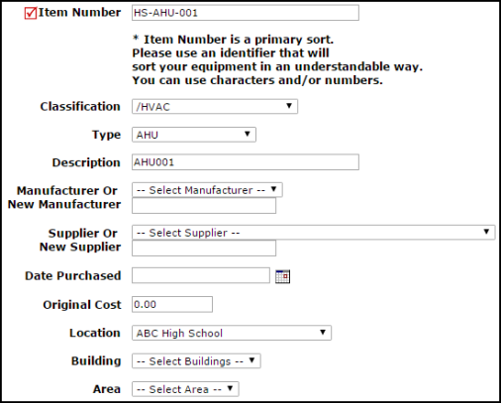Click the New Manufacturer text box
Viewport: 501px width, 403px height.
[204, 206]
